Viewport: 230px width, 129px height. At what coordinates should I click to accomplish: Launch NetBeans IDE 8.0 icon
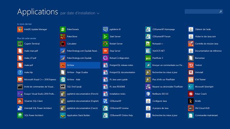pos(148,94)
